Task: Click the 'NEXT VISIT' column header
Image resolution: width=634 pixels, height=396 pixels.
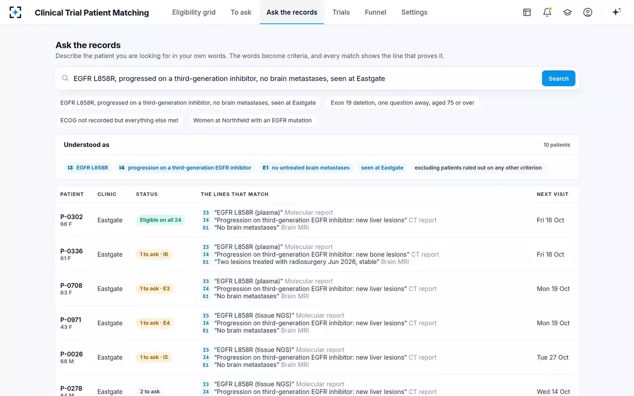Action: pos(553,194)
